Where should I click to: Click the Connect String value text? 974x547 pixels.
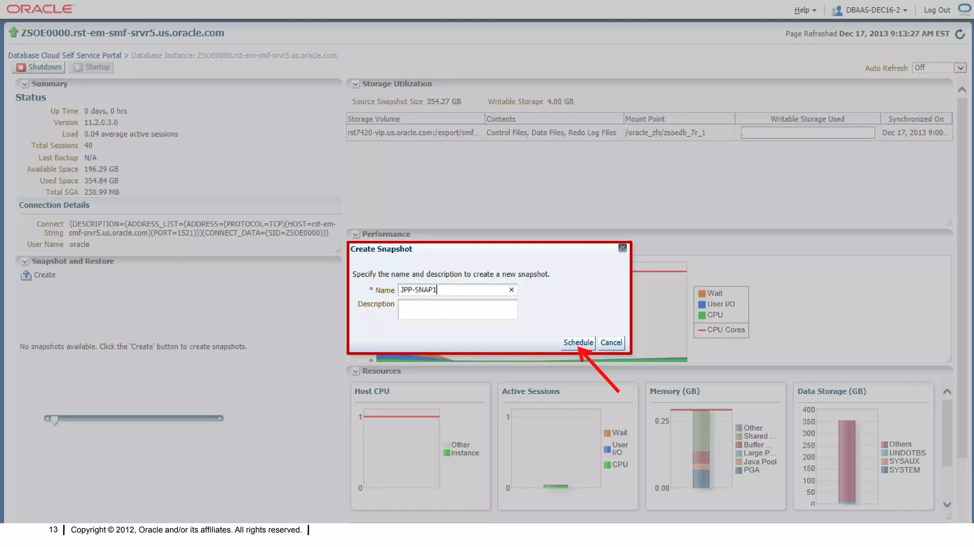(203, 228)
